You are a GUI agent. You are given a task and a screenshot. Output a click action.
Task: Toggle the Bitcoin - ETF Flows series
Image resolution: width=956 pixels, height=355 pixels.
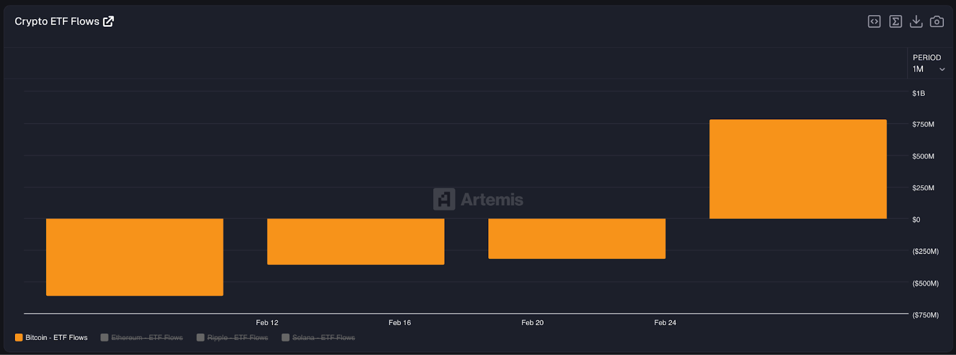pos(56,338)
